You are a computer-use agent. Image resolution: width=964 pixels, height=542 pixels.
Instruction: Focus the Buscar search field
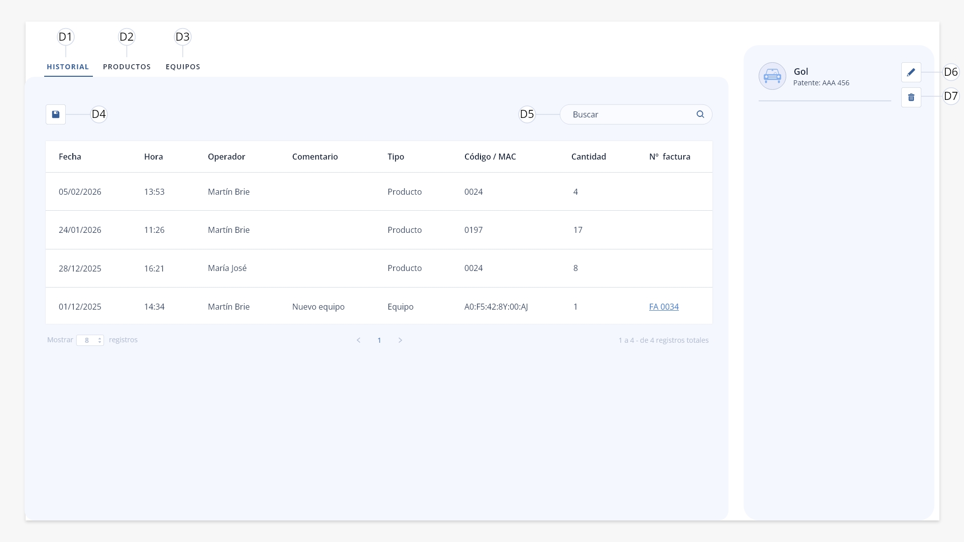pos(636,114)
